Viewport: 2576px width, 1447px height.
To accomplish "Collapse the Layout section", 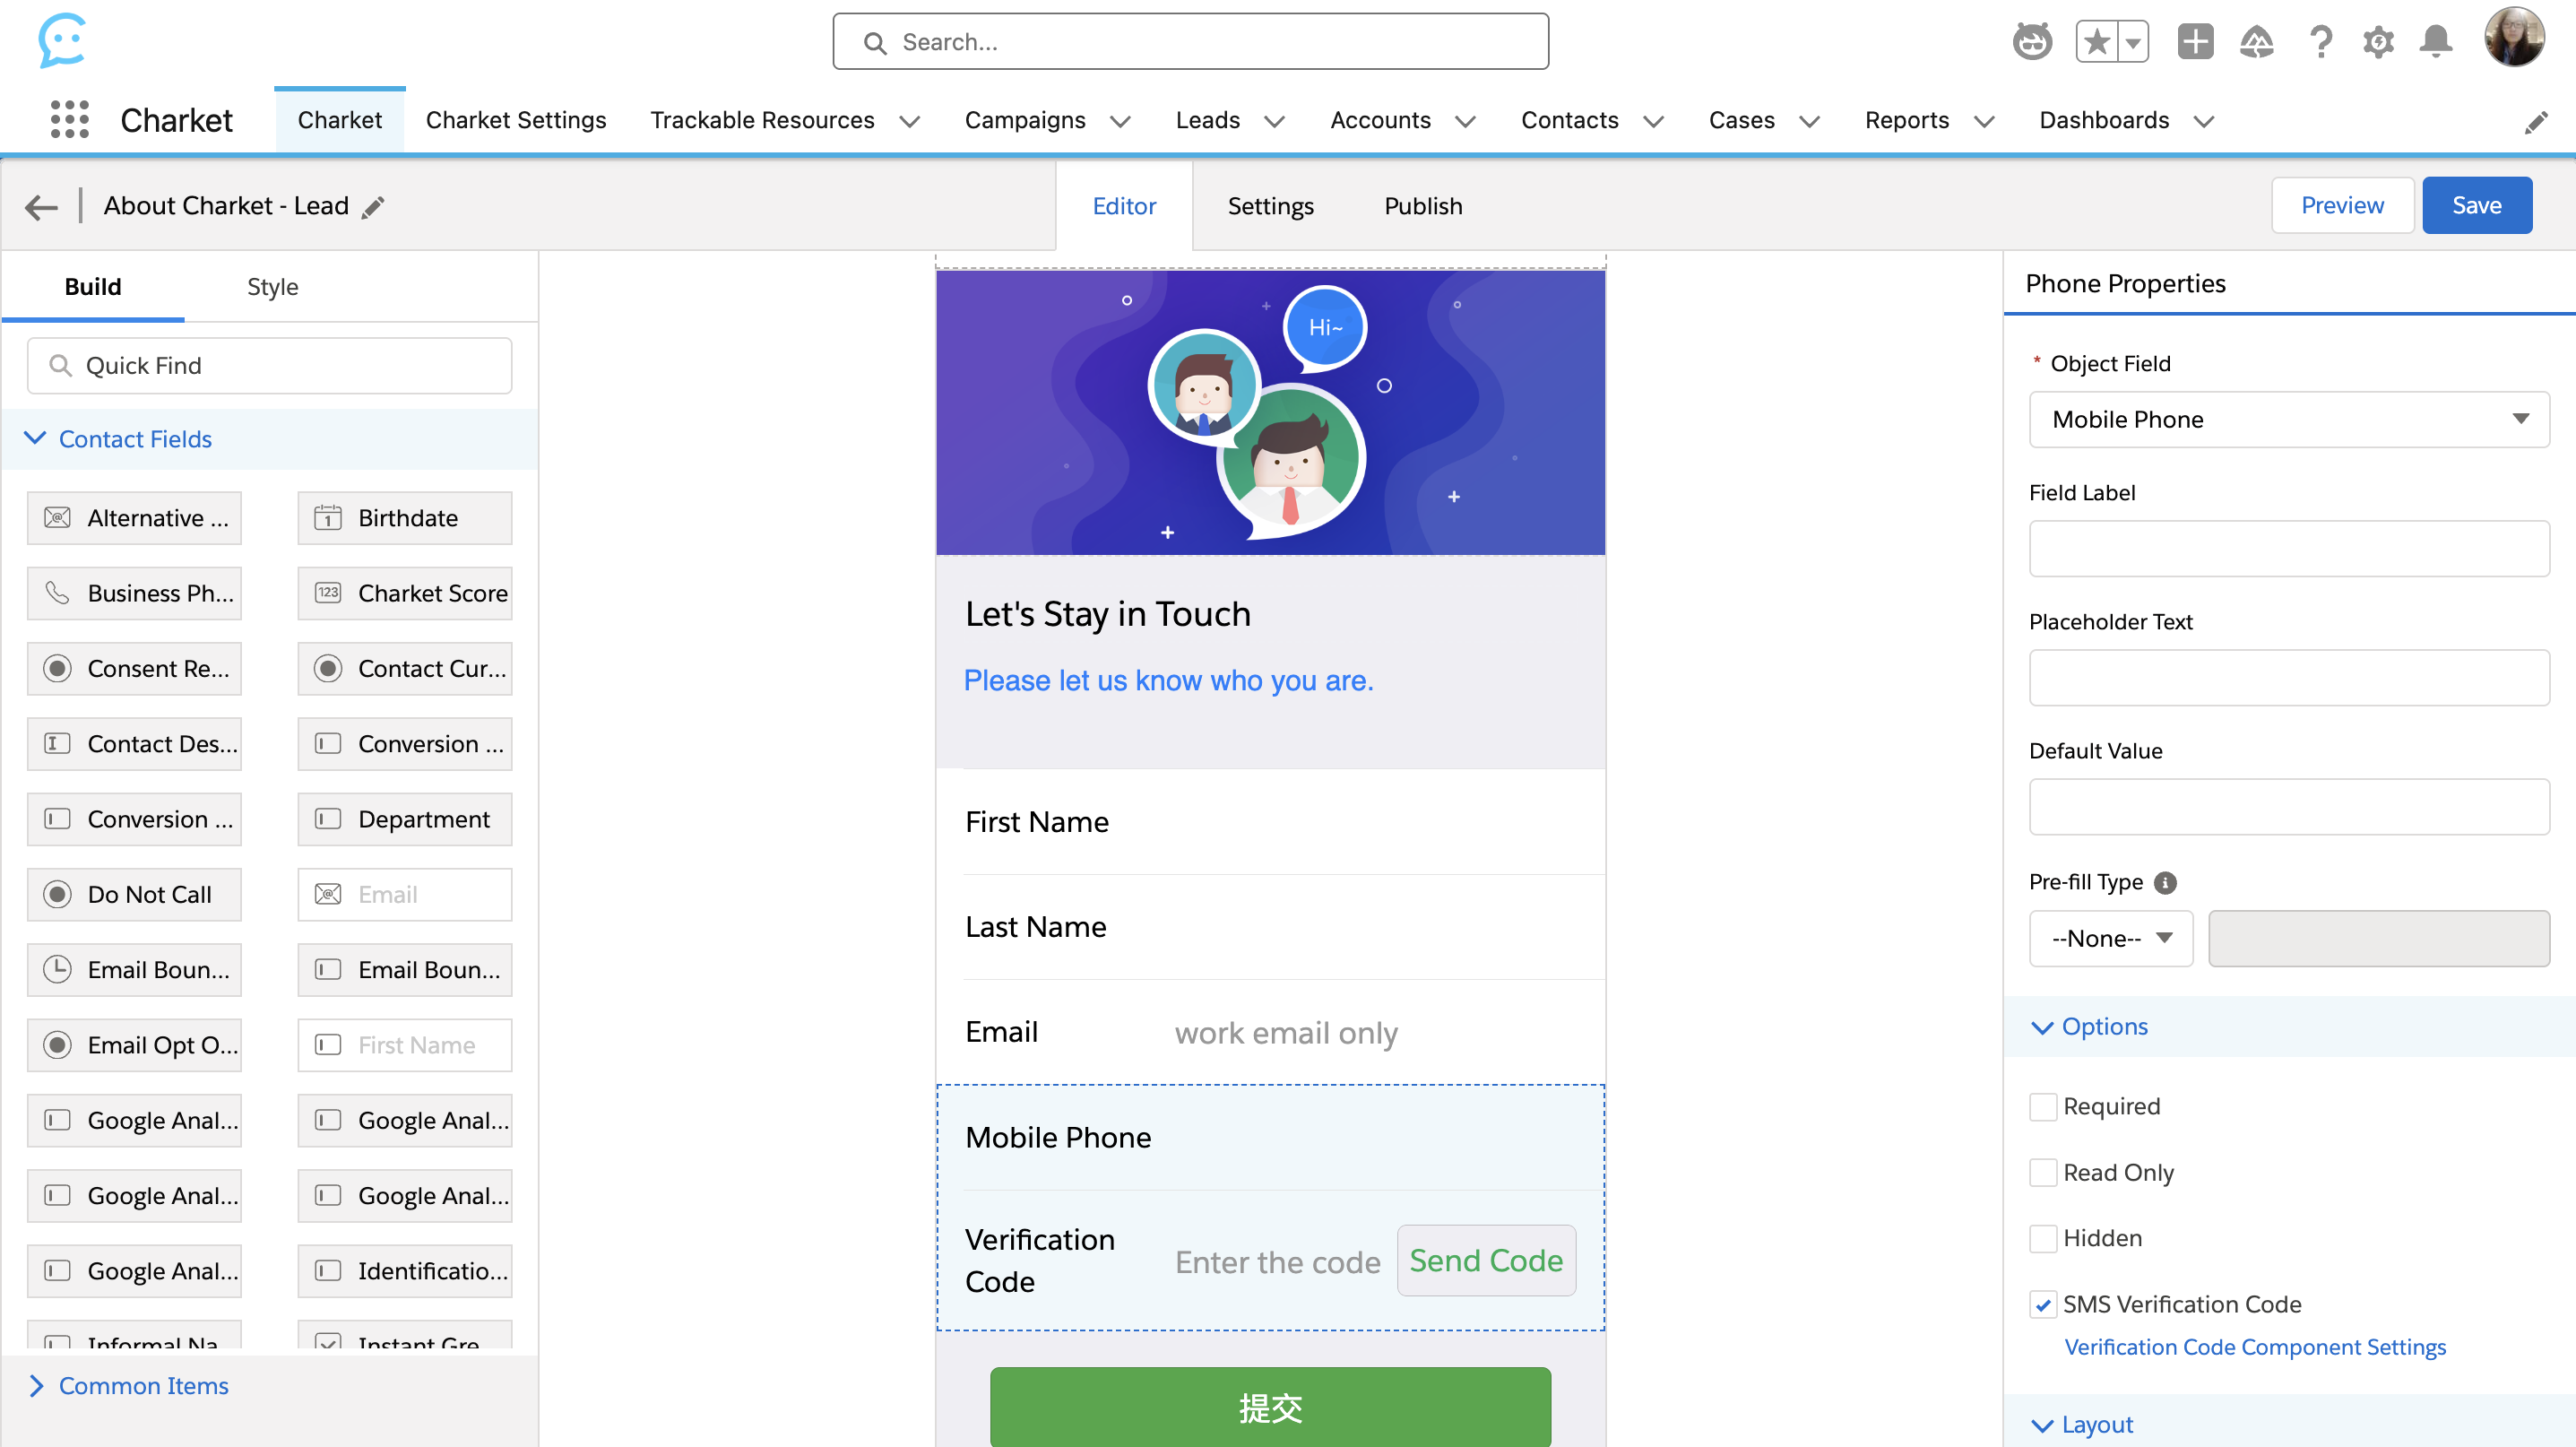I will [x=2289, y=1423].
